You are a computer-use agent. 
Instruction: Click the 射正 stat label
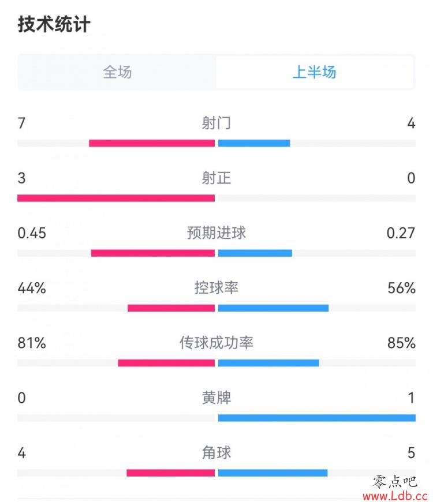216,178
